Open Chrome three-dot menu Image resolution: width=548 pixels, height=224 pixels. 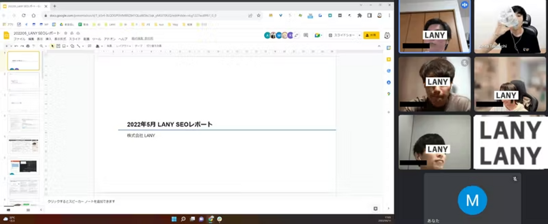tap(389, 16)
